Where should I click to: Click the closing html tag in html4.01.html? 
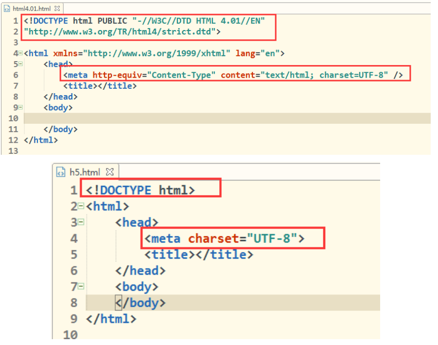pyautogui.click(x=41, y=140)
